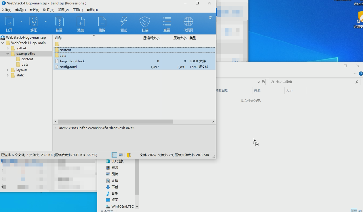This screenshot has height=212, width=363.
Task: Toggle the preview pane icon in status bar
Action: pyautogui.click(x=121, y=155)
